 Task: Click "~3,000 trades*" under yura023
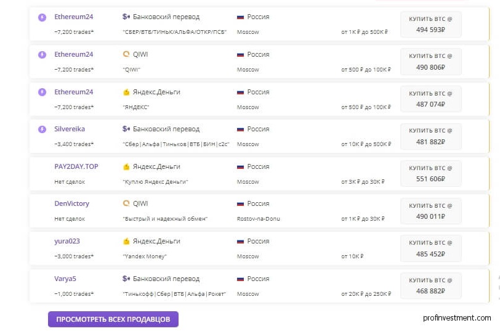pos(74,256)
